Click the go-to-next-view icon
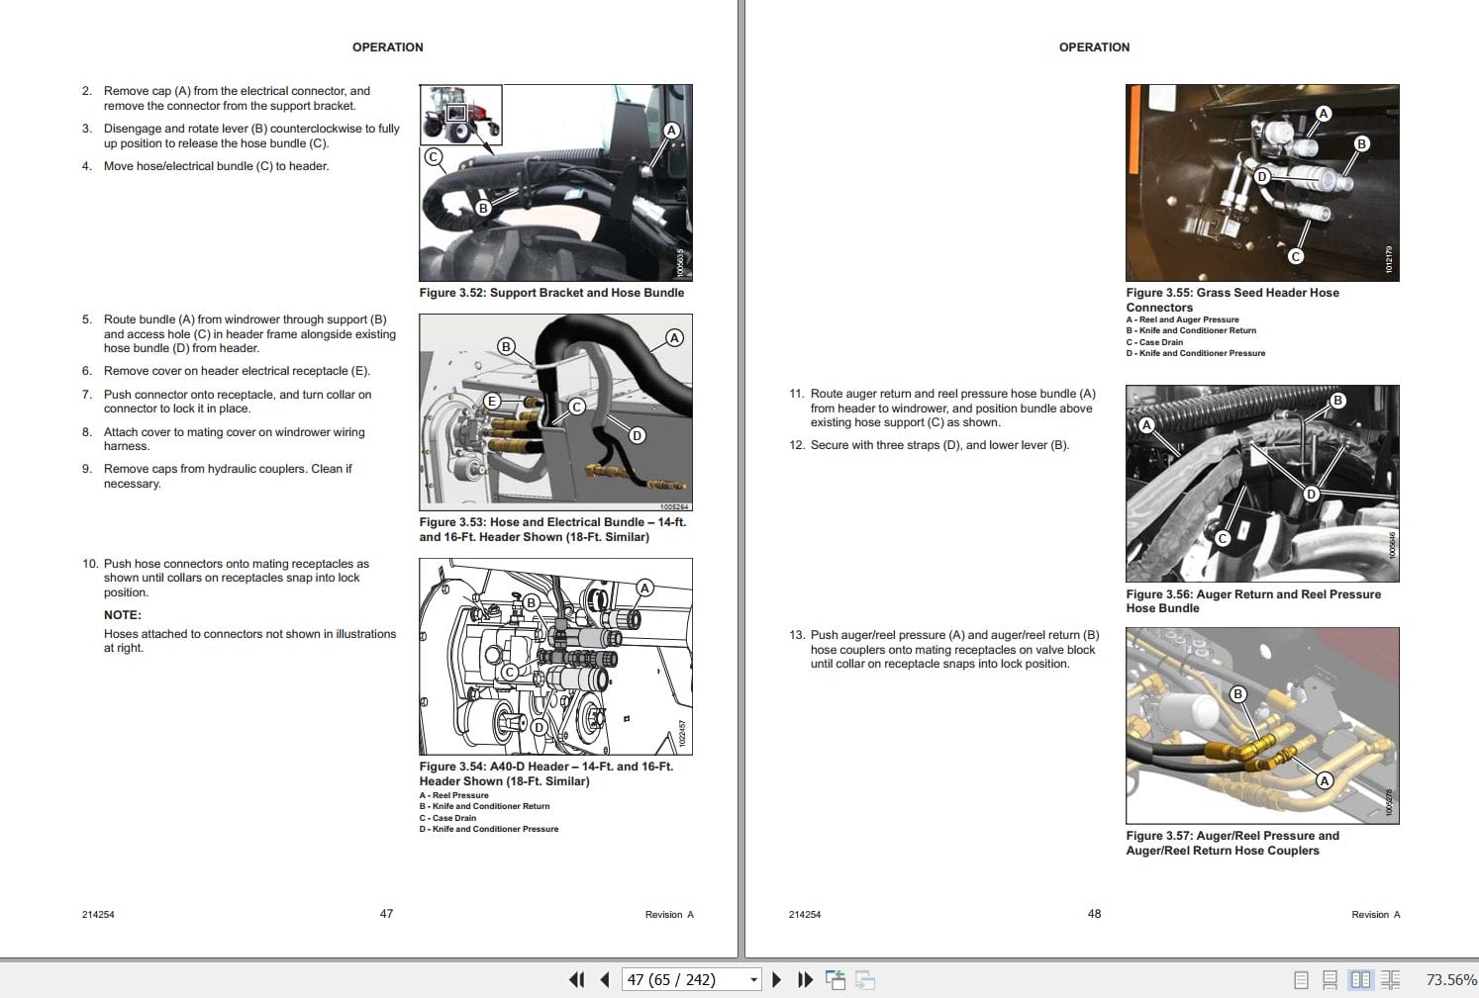Viewport: 1479px width, 998px height. 865,979
